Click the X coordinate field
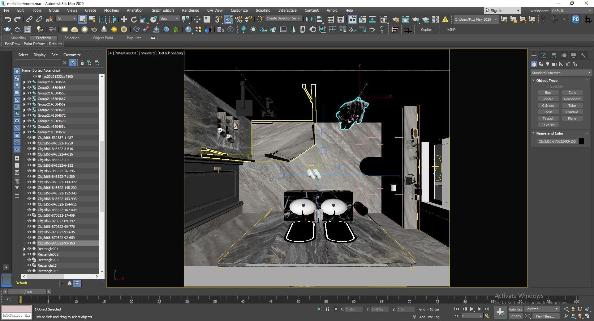Viewport: 594px width, 321px height. point(354,309)
